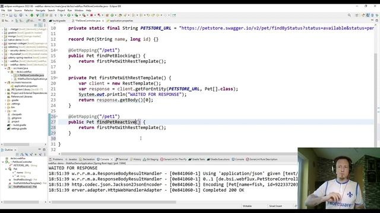Maximize the editor area
The height and width of the screenshot is (213, 380).
377,21
